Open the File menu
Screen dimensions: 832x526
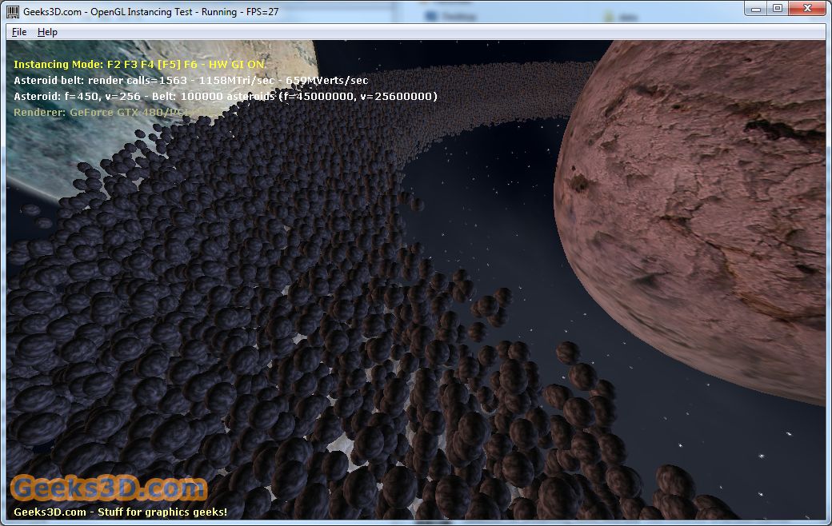click(x=19, y=32)
